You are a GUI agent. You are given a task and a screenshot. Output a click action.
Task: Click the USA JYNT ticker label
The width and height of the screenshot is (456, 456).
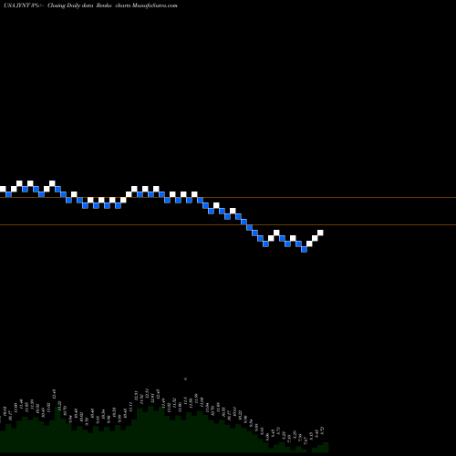point(16,5)
